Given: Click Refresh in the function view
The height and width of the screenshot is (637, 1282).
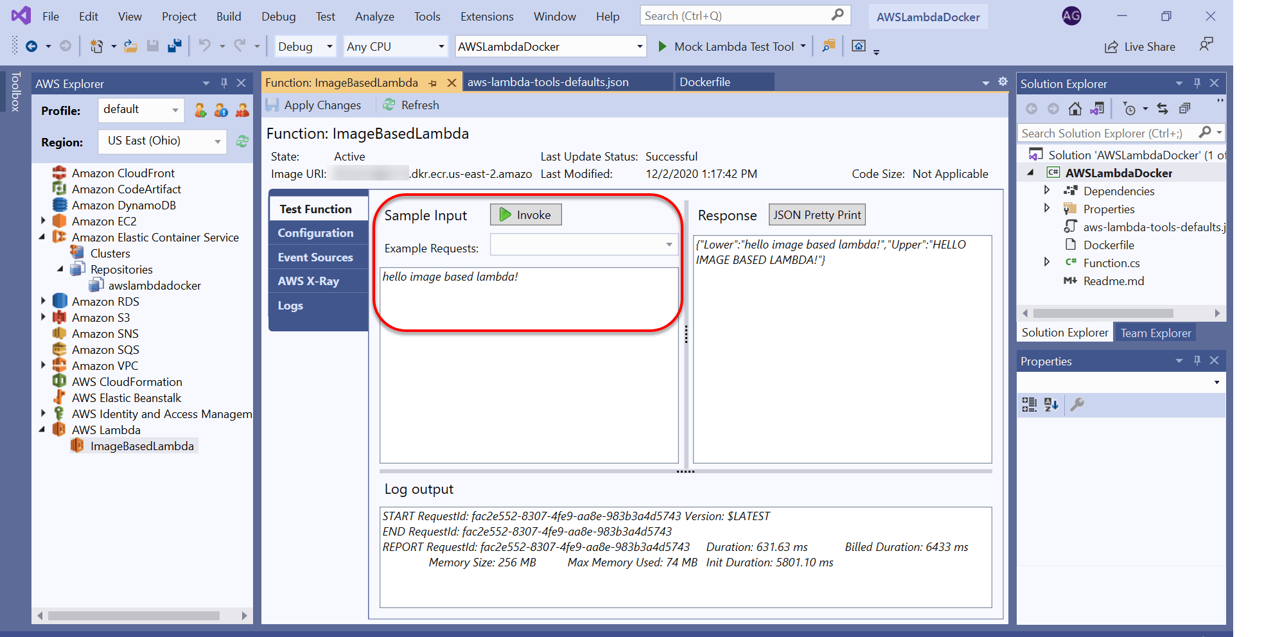Looking at the screenshot, I should click(x=411, y=105).
